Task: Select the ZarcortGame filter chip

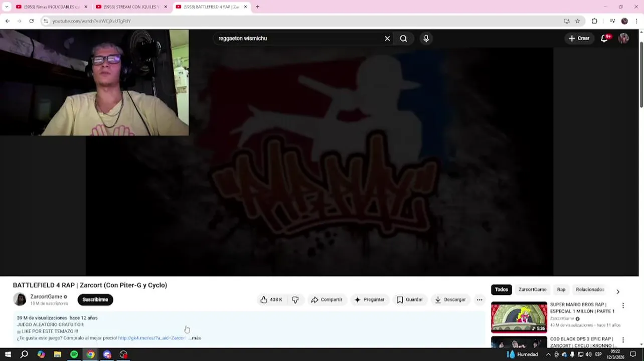Action: click(532, 289)
